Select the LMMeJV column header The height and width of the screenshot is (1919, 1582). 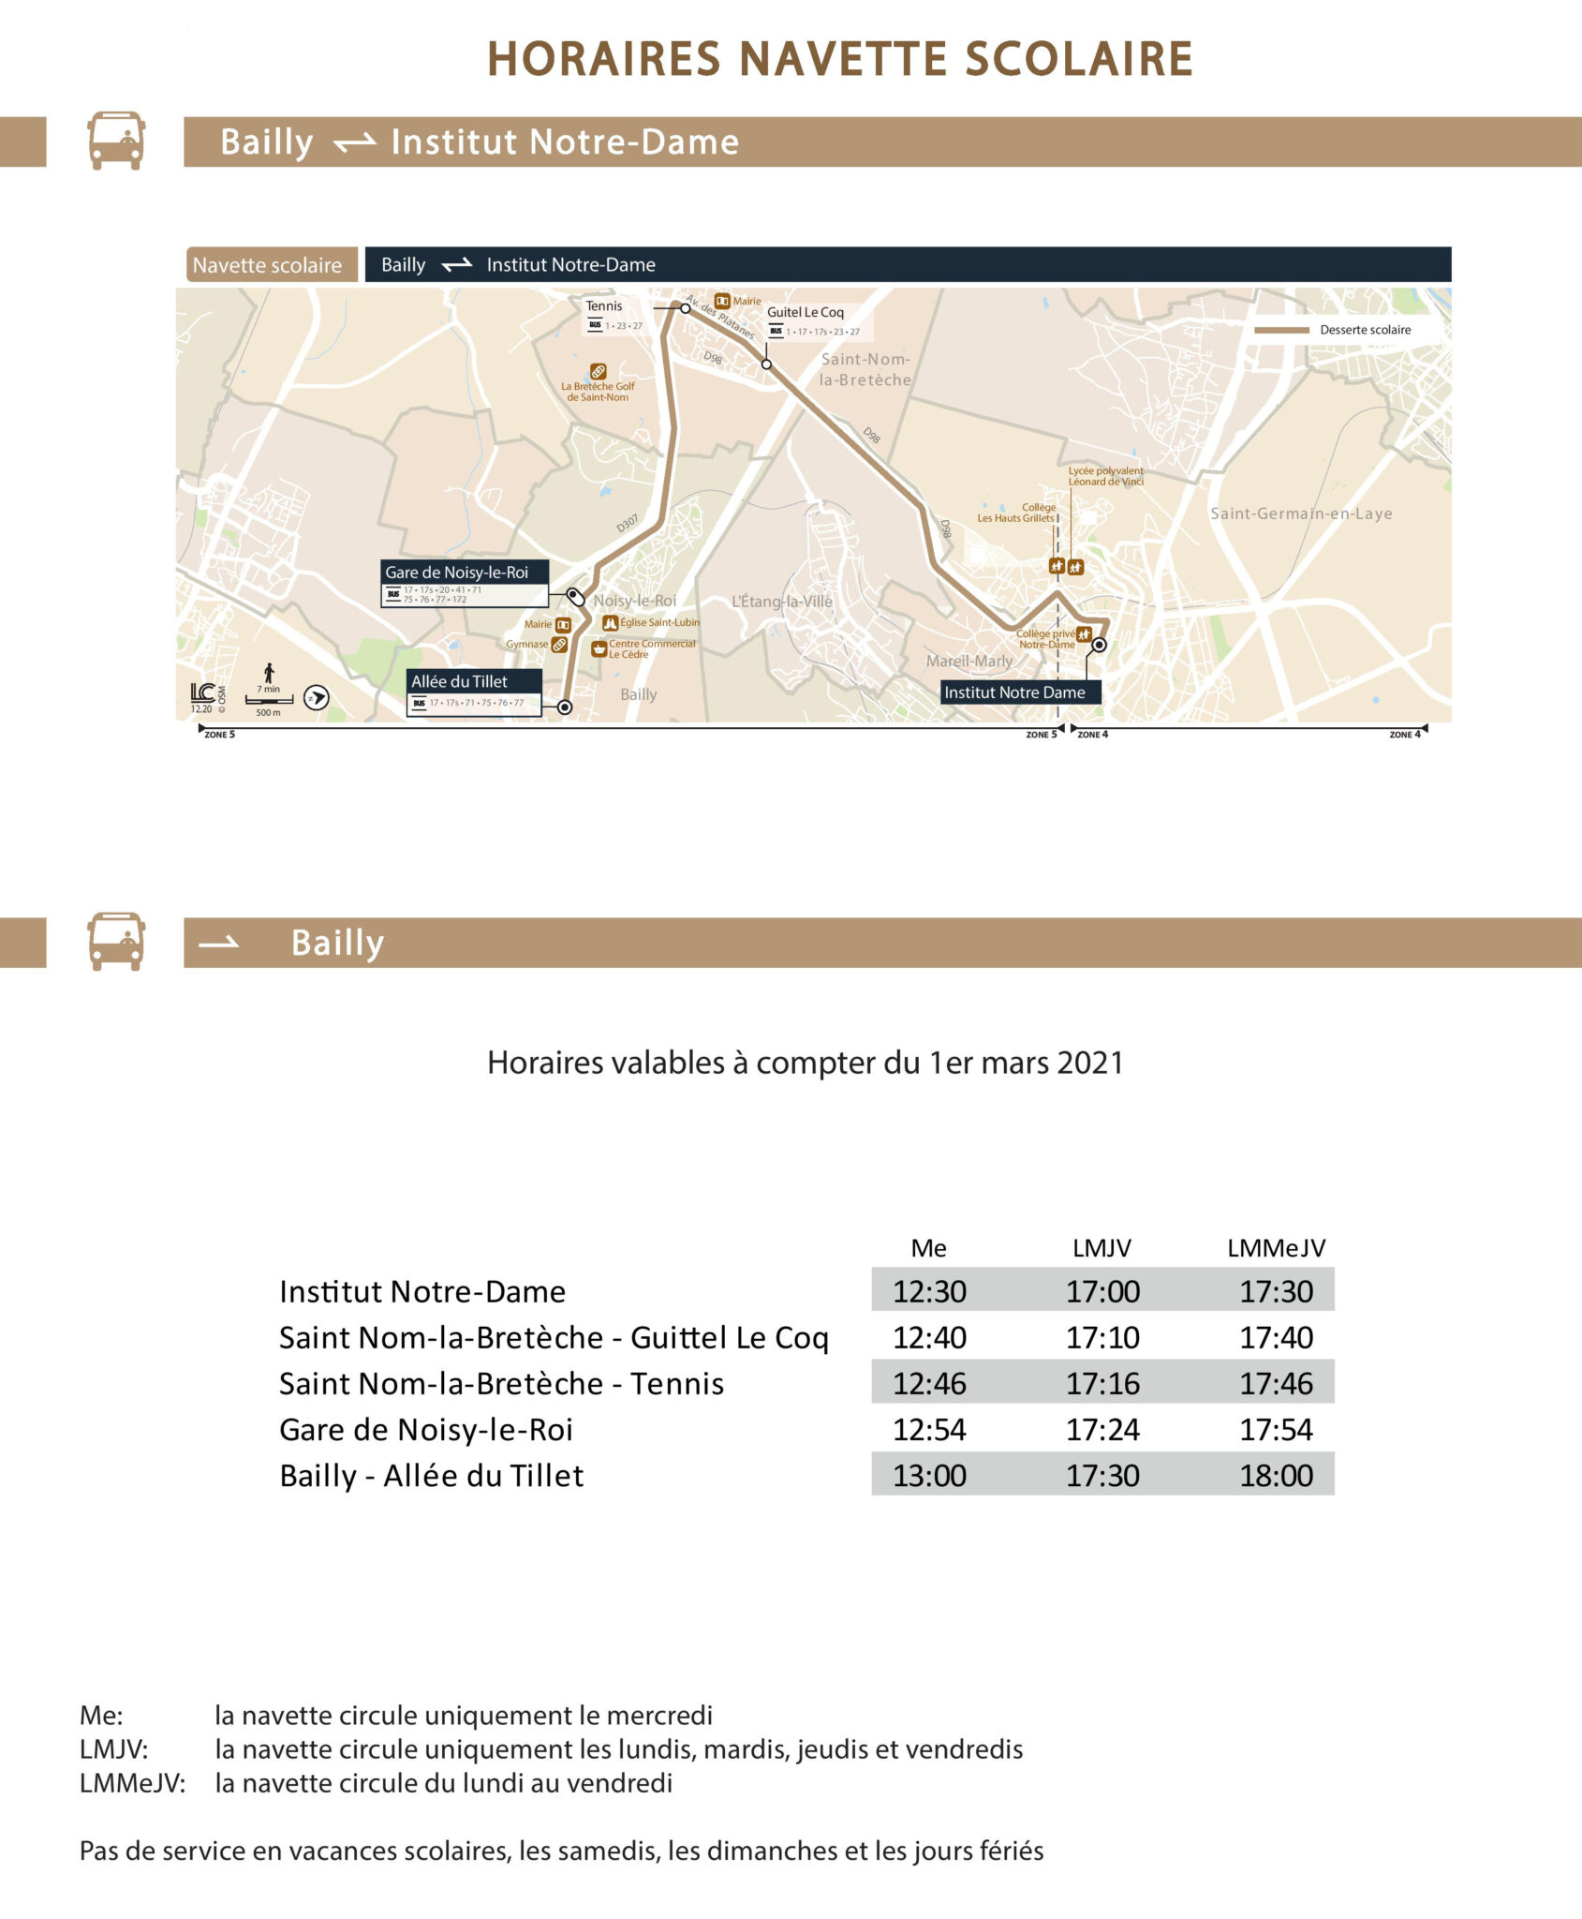(1277, 1248)
